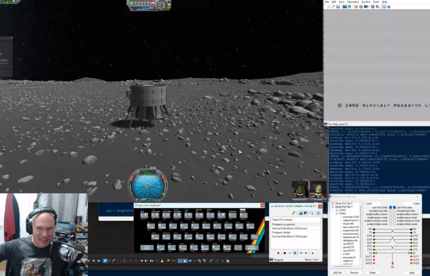Enable left 'enable exclusive mode' checkbox
Image resolution: width=430 pixels, height=276 pixels.
[x=391, y=221]
